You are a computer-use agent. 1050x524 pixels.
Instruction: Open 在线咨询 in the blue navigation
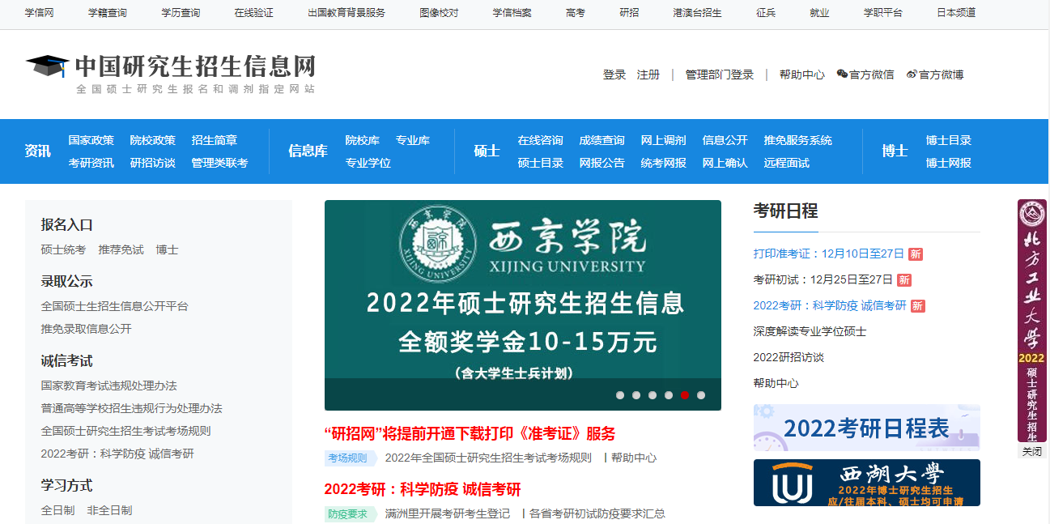(x=541, y=140)
